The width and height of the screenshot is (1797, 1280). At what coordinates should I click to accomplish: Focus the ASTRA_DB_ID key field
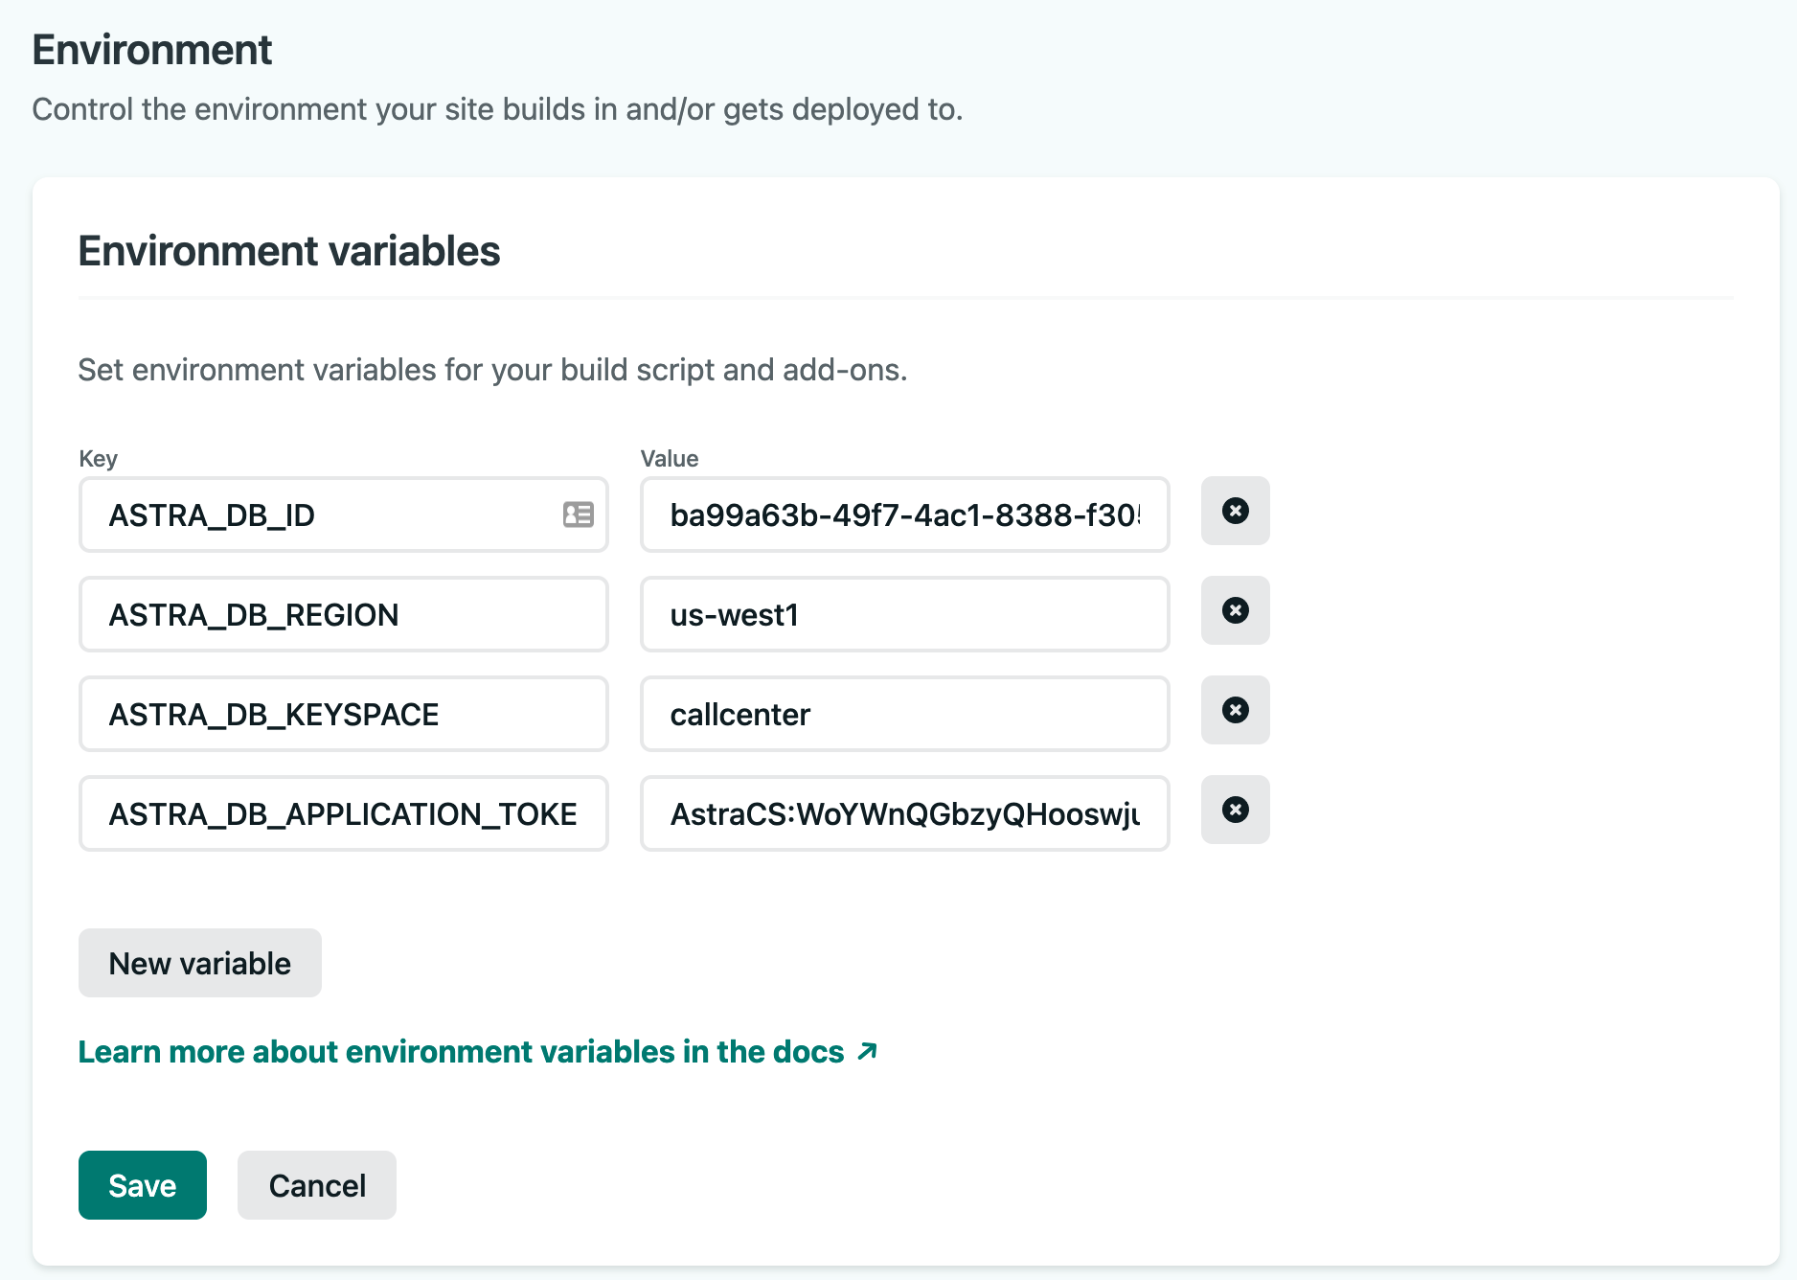coord(326,514)
